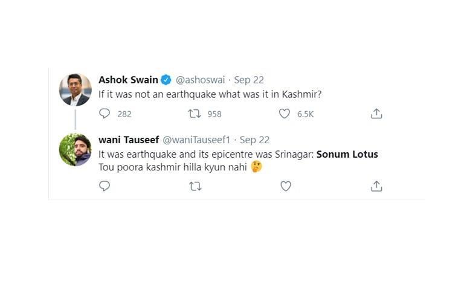
Task: Click the wani Tauseef display name
Action: (x=127, y=140)
